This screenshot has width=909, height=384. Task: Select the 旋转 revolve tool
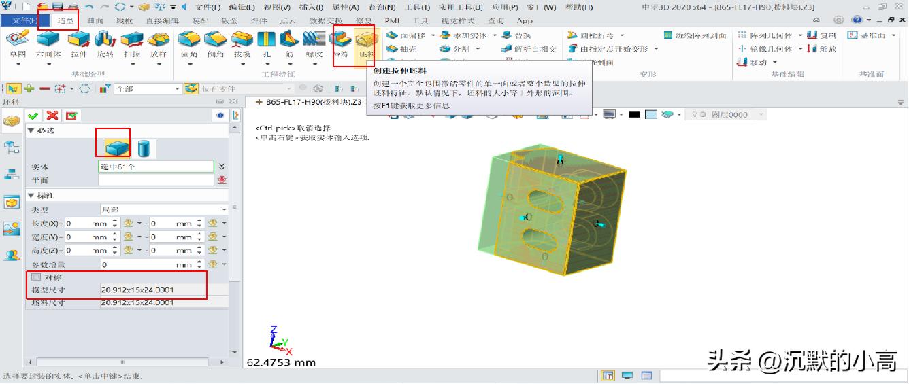tap(105, 43)
